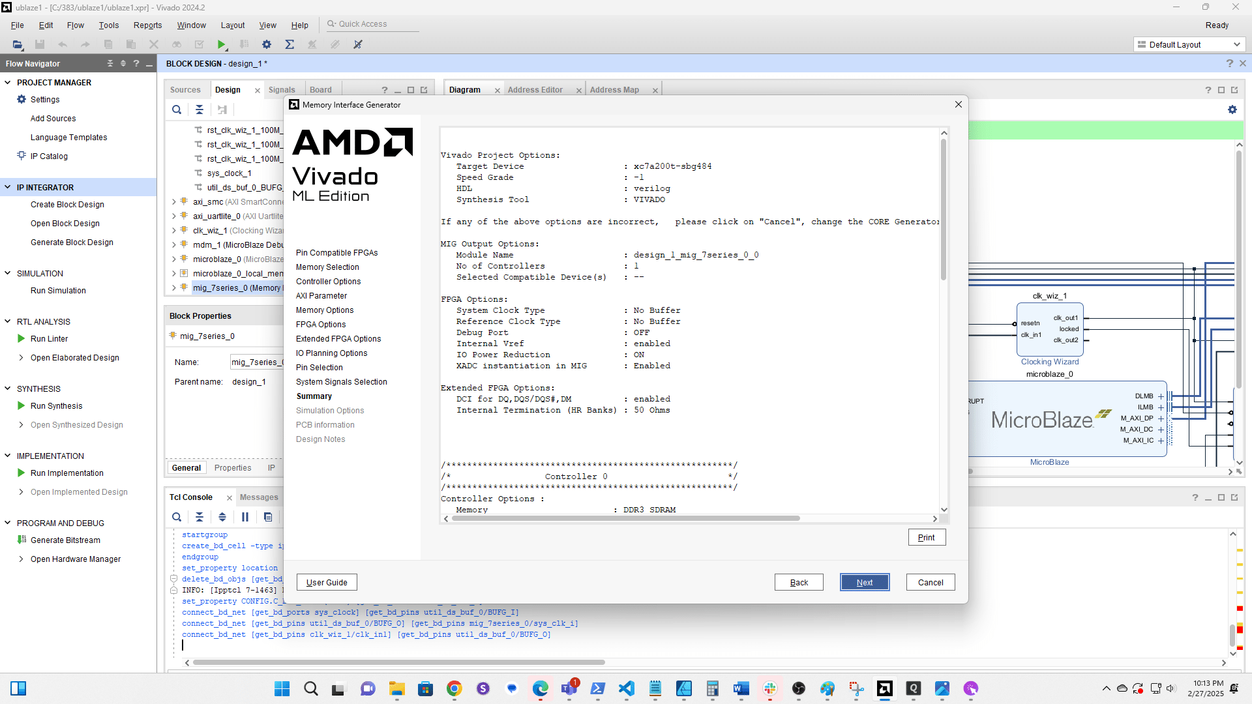Click the Next button

[864, 582]
